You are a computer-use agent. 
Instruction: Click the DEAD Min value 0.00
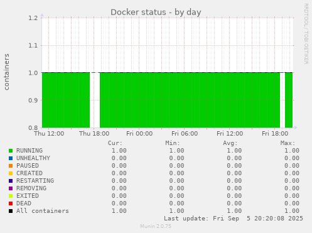(176, 203)
